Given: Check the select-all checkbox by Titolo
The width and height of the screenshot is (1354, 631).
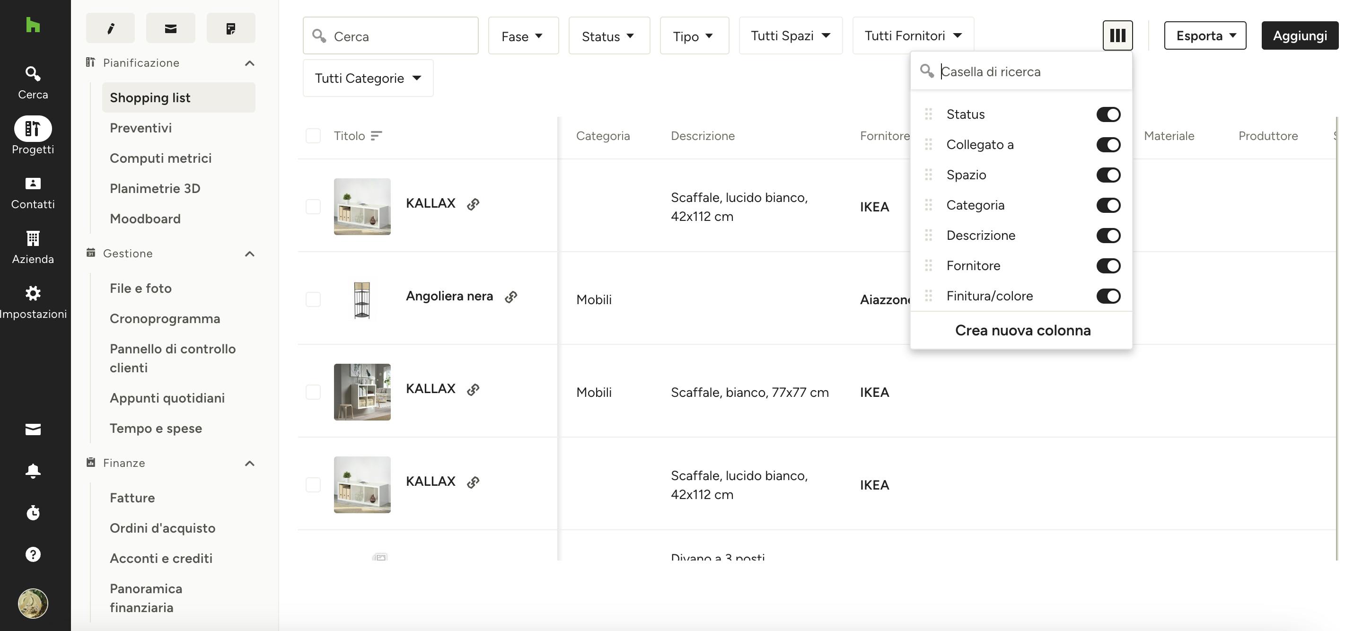Looking at the screenshot, I should click(313, 136).
